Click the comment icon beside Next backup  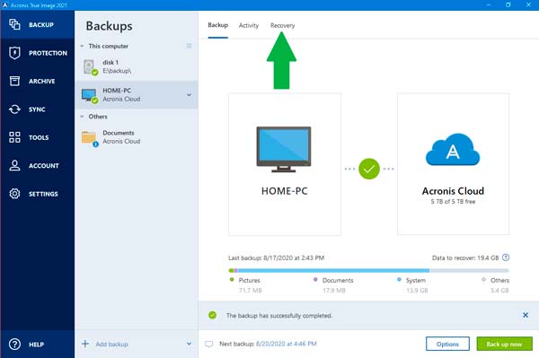click(x=208, y=344)
